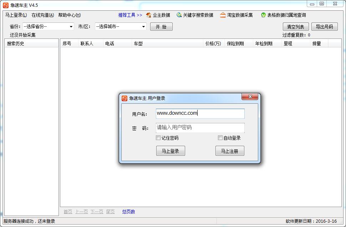346x227 pixels.
Task: Minimize the 急速车主 main window
Action: [312, 4]
